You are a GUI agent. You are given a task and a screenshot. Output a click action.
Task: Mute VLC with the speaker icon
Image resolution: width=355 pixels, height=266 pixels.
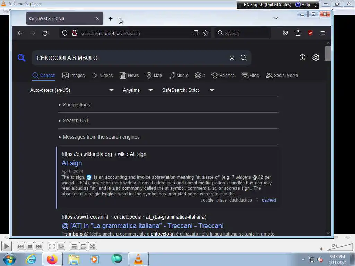coord(322,249)
